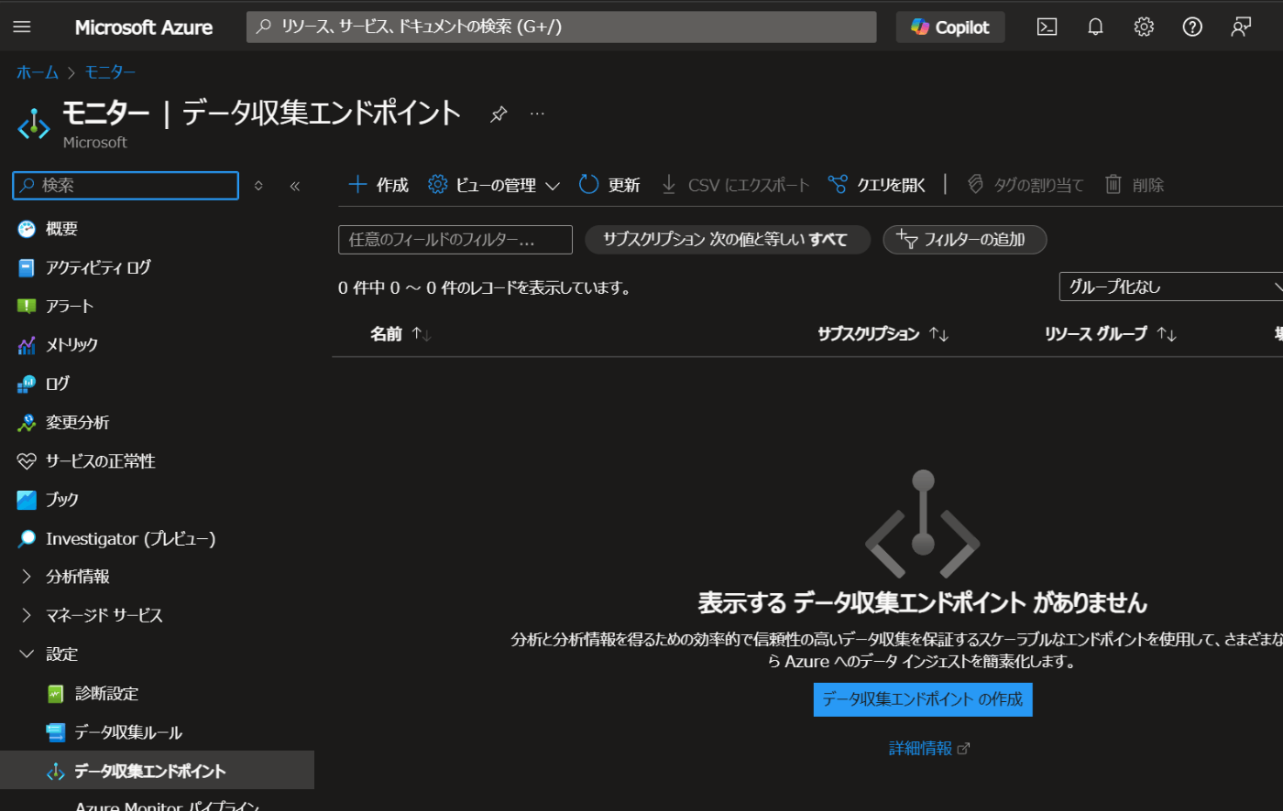Click the 診断設定 icon

56,694
